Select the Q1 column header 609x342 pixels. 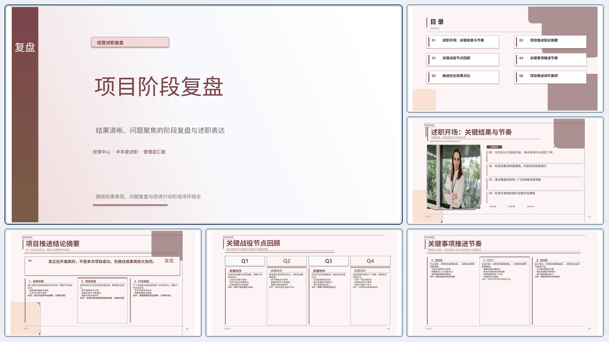245,261
